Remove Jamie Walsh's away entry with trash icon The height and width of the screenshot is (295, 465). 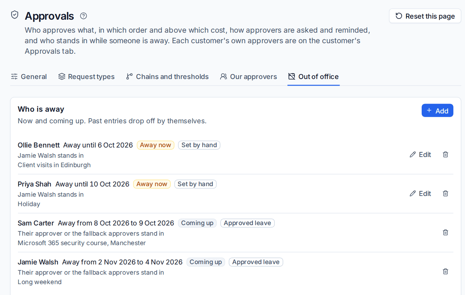pyautogui.click(x=446, y=271)
